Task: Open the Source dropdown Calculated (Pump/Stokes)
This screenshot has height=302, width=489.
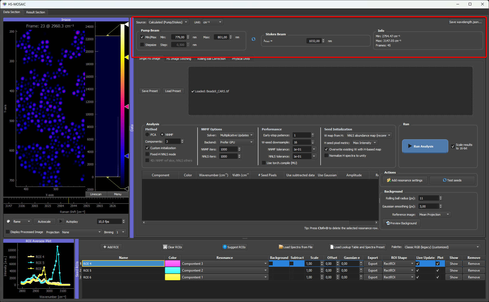Action: [x=168, y=22]
